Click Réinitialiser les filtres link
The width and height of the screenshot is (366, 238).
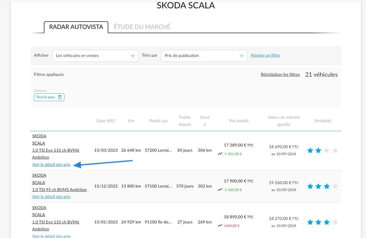[x=280, y=74]
